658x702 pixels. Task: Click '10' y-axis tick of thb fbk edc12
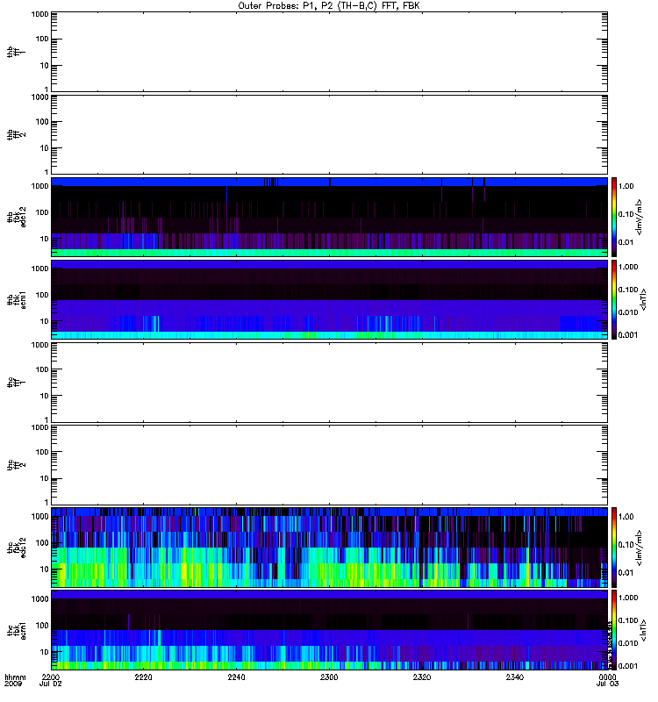(45, 239)
